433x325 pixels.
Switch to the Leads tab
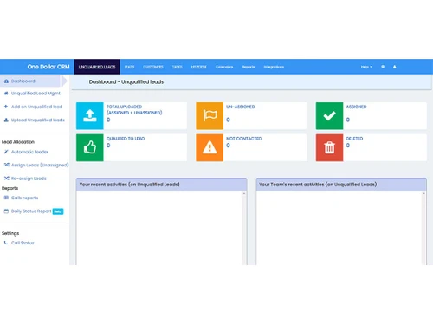click(x=129, y=67)
